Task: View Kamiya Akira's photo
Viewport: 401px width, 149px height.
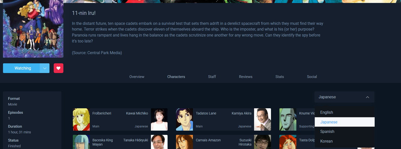Action: point(263,120)
